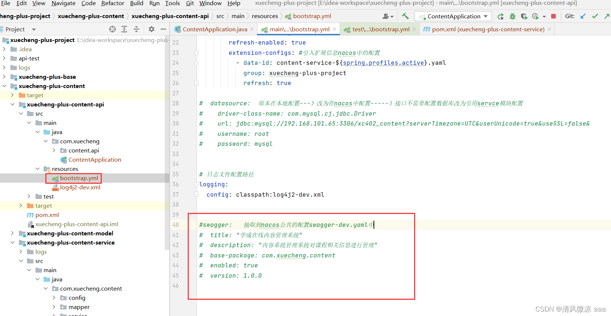611x316 pixels.
Task: Open the Git menu
Action: pos(190,3)
